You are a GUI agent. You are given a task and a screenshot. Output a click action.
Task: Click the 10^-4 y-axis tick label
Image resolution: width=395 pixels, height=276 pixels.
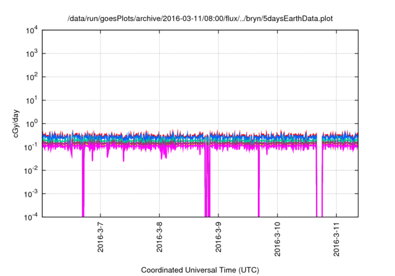coord(31,217)
